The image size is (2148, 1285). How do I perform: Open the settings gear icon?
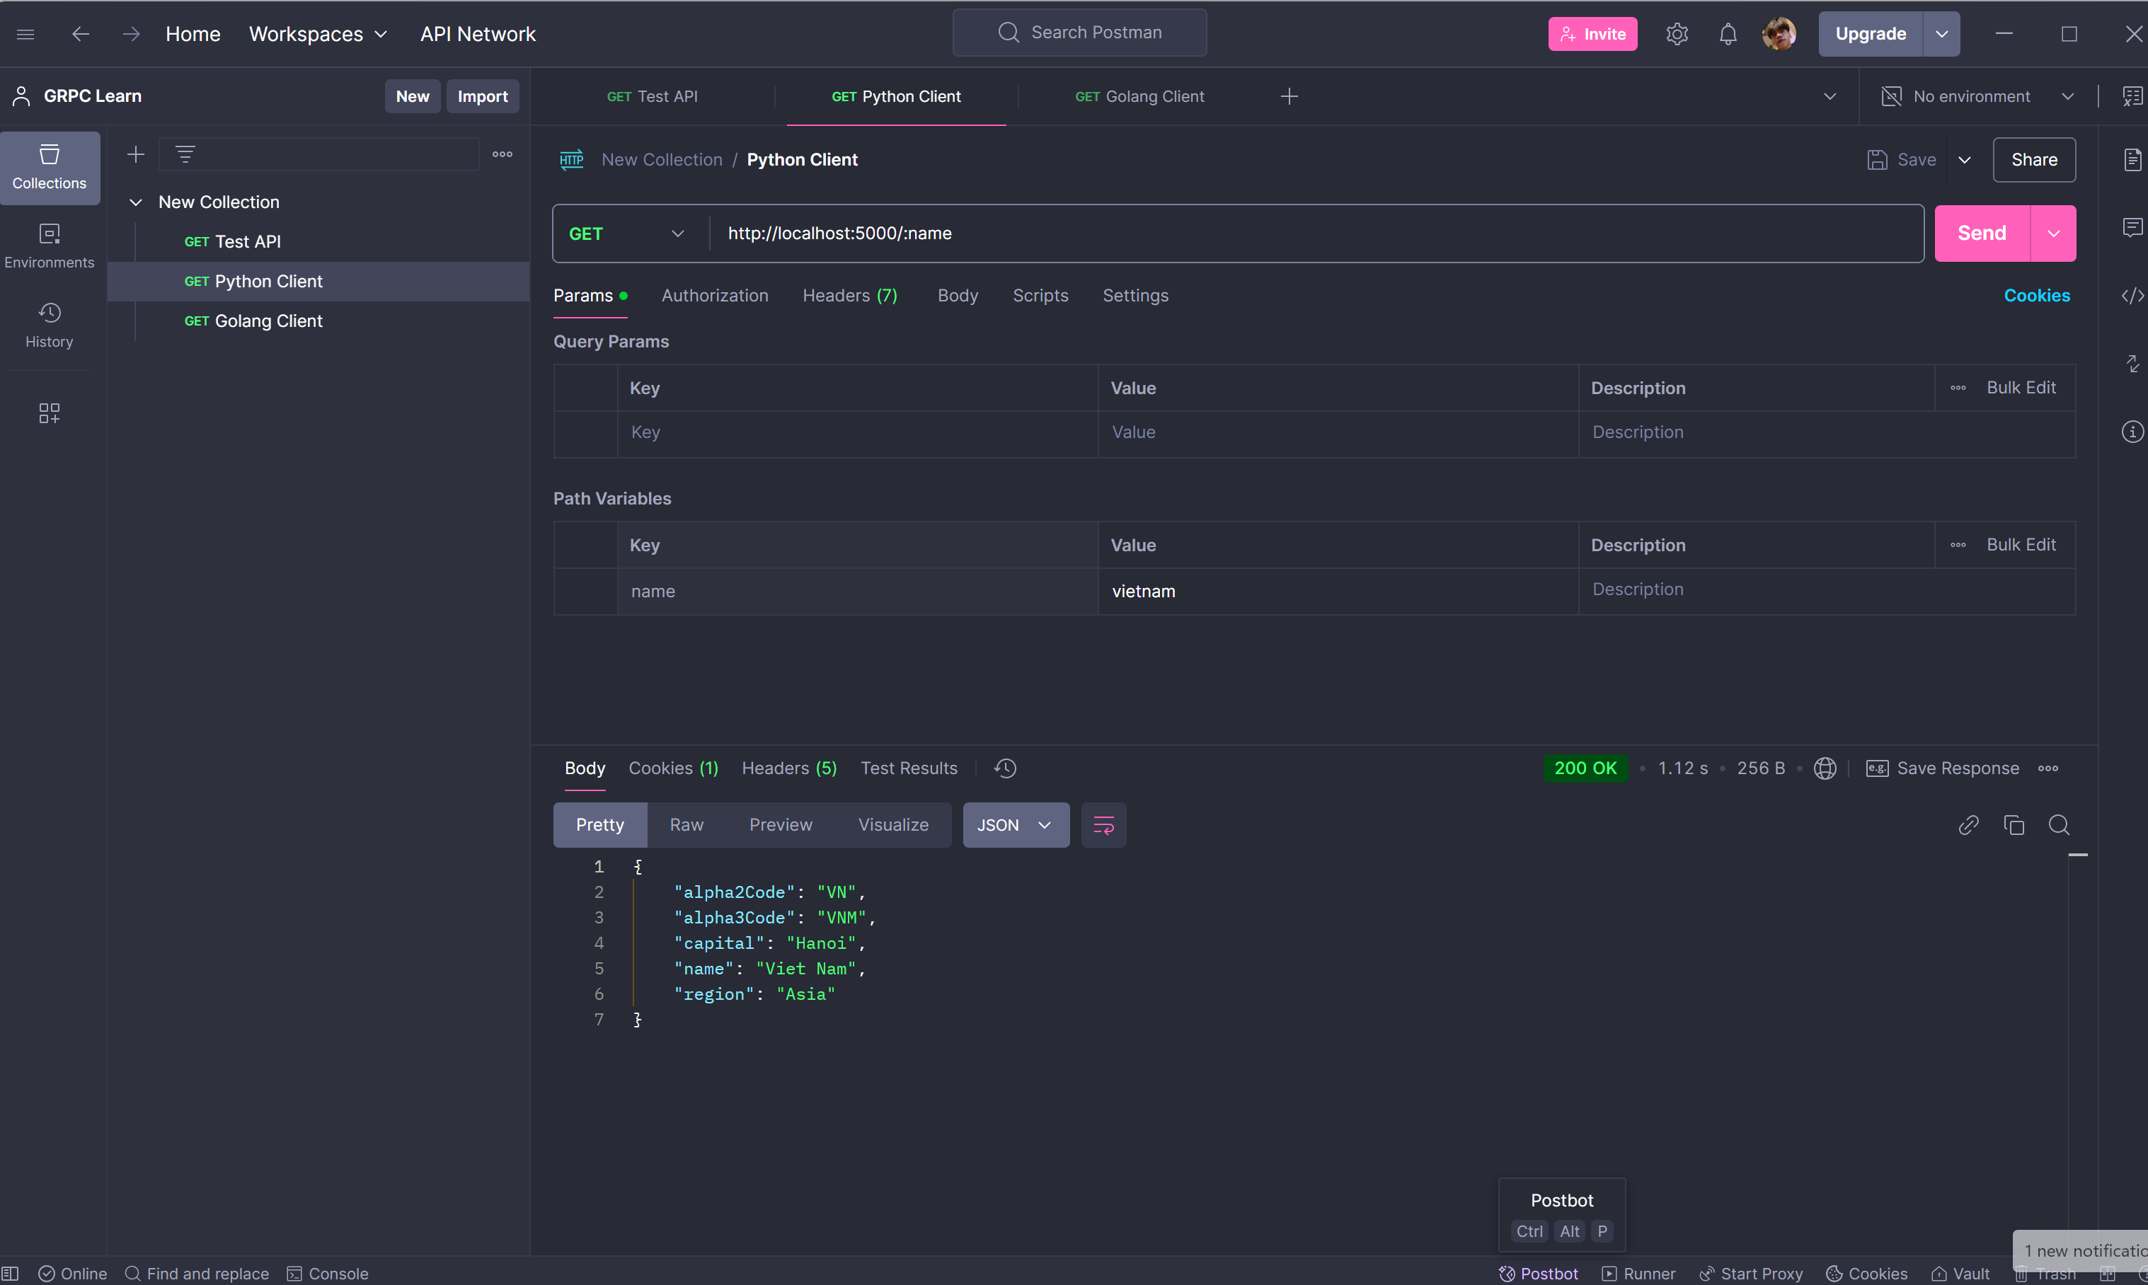pyautogui.click(x=1677, y=34)
